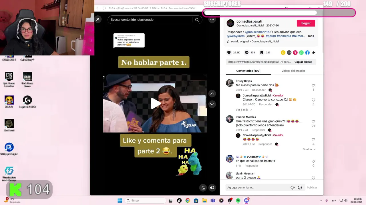Expand replies with Ver 3 más

point(244,110)
